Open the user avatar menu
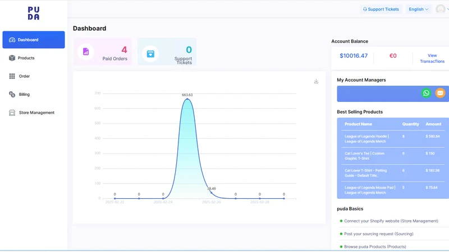Viewport: 449px width, 252px height. [441, 9]
